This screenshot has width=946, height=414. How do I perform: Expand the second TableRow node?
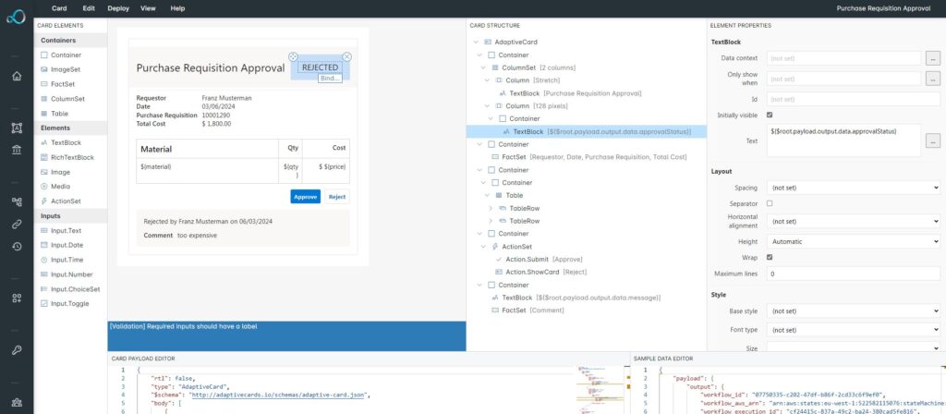click(491, 221)
